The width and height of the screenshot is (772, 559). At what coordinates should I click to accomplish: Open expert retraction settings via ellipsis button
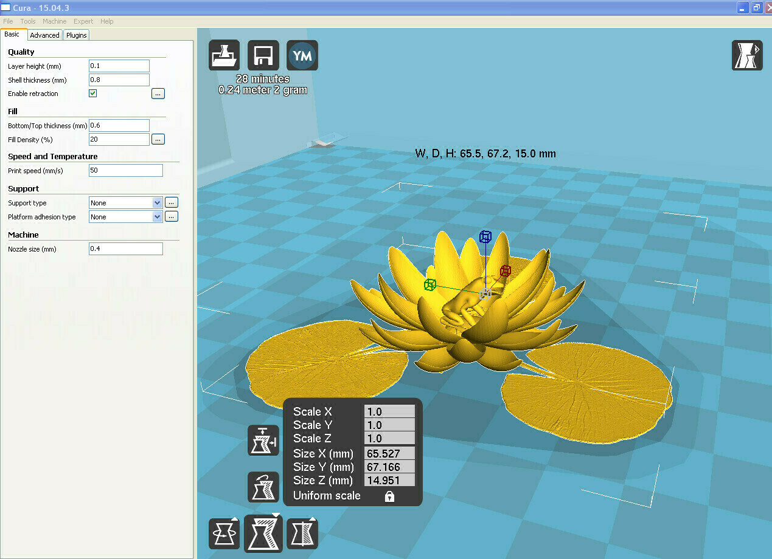158,93
